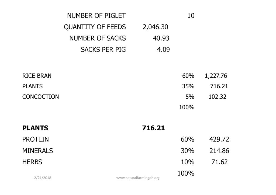The height and width of the screenshot is (195, 276).
Task: Click the 35% value in the PLANTS row under RICE BRAN
Action: (x=188, y=86)
